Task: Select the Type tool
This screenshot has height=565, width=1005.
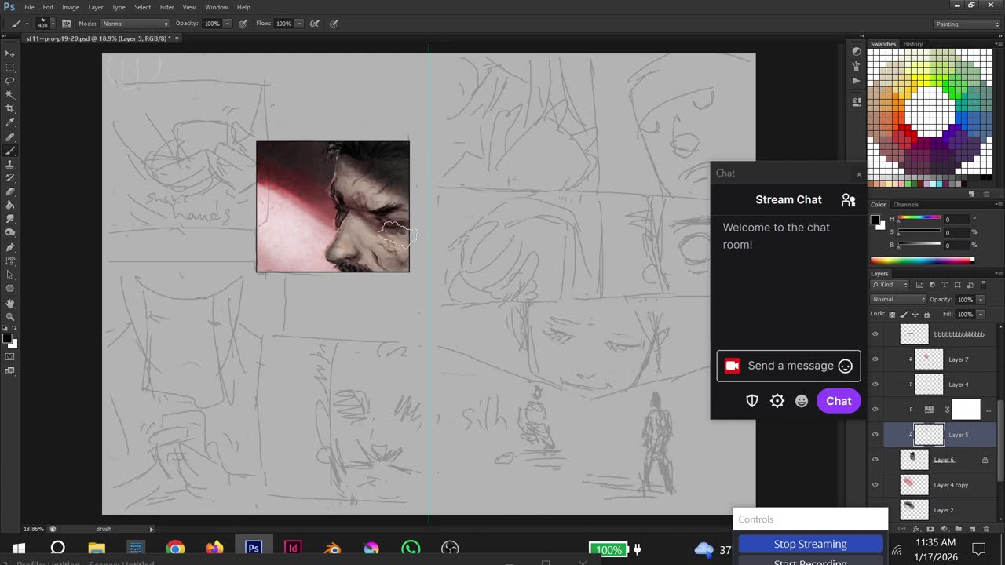Action: click(10, 261)
